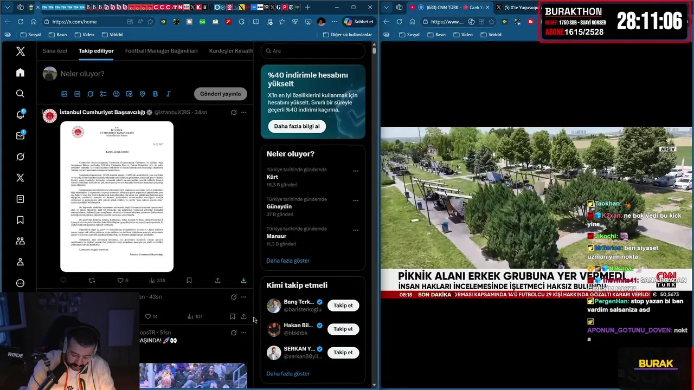Screen dimensions: 694x390
Task: Go to Home in the X sidebar
Action: click(x=20, y=73)
